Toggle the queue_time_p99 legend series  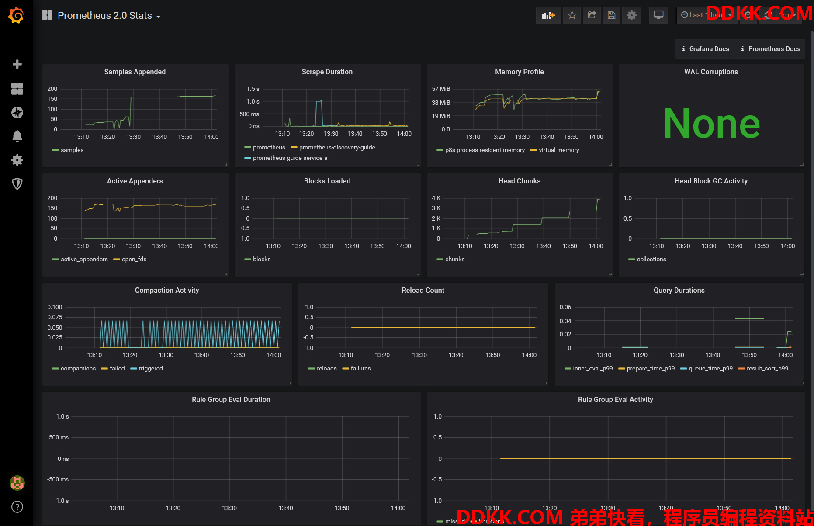tap(711, 368)
